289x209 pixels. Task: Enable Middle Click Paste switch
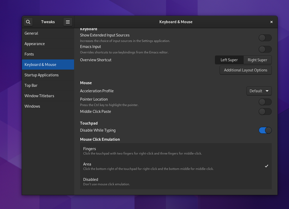(x=265, y=111)
